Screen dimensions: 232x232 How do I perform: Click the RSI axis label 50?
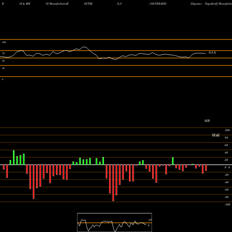(x=3, y=61)
